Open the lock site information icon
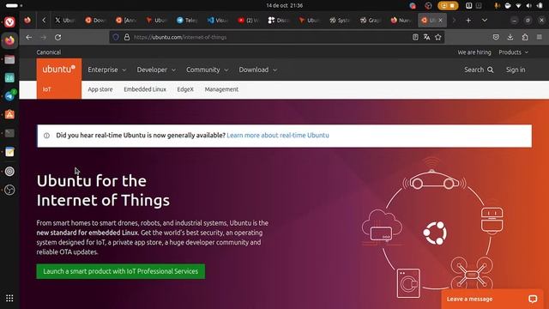This screenshot has height=309, width=549. point(127,37)
